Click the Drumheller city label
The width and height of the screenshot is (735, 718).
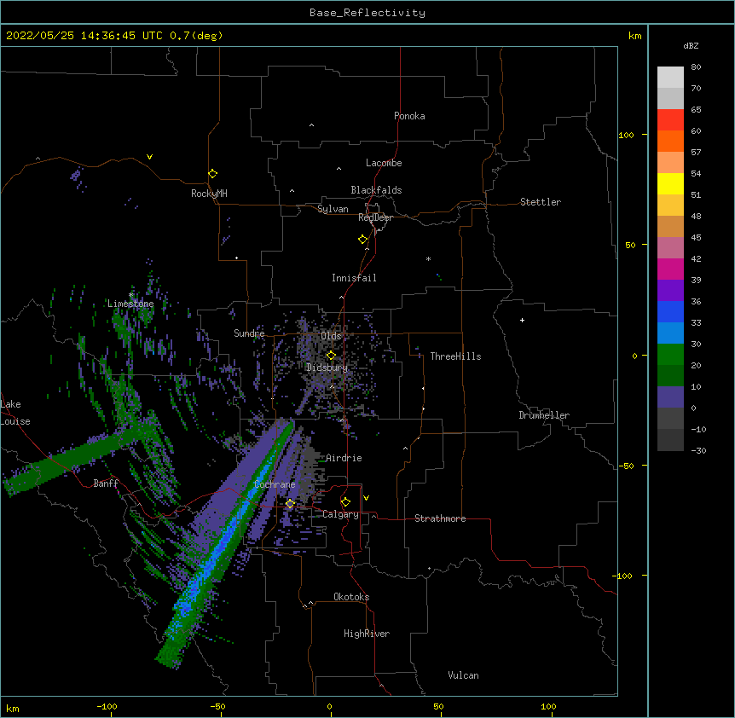click(x=544, y=415)
